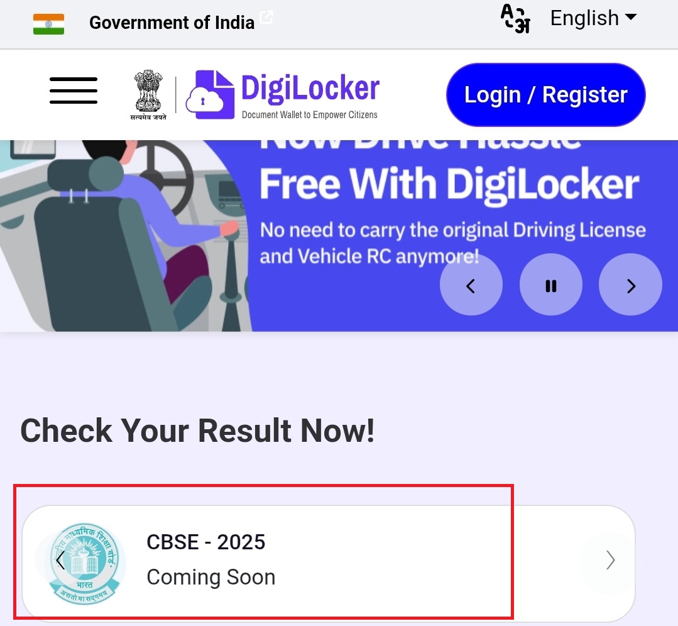Show next result card using right chevron

[610, 560]
